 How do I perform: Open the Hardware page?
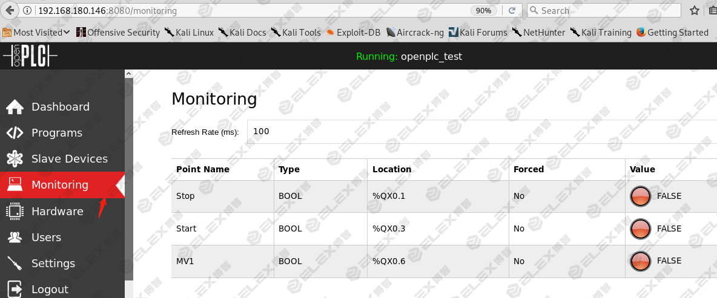point(57,212)
